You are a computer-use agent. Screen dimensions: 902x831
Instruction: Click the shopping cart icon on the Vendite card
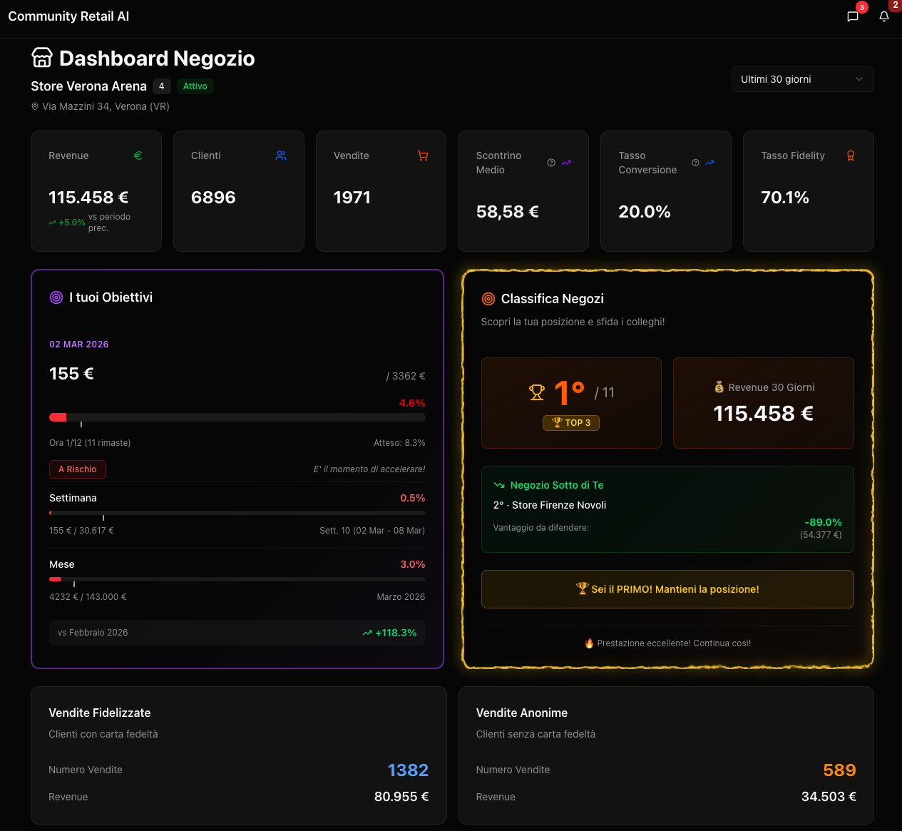(x=423, y=155)
